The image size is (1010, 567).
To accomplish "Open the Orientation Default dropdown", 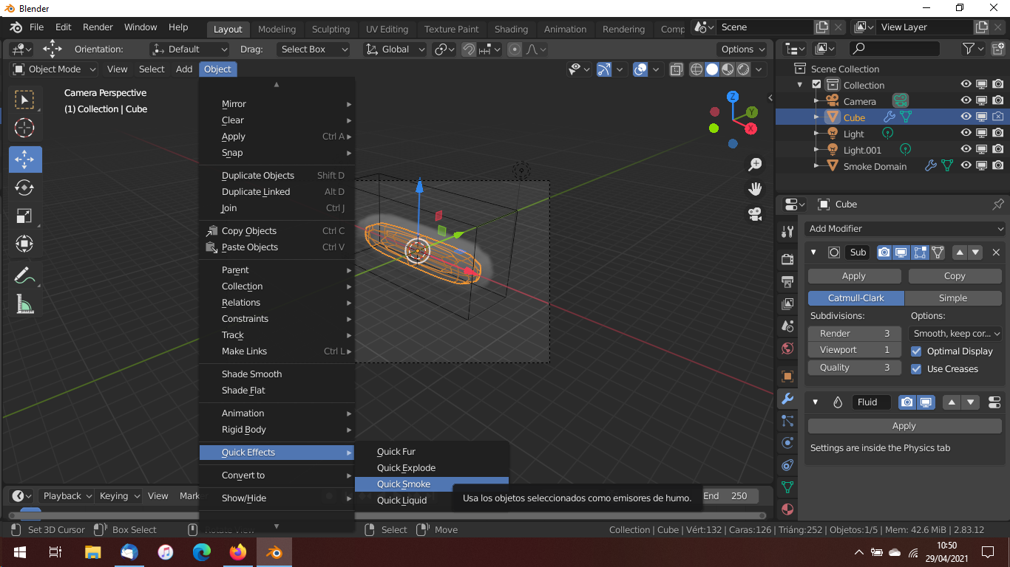I will pos(189,49).
